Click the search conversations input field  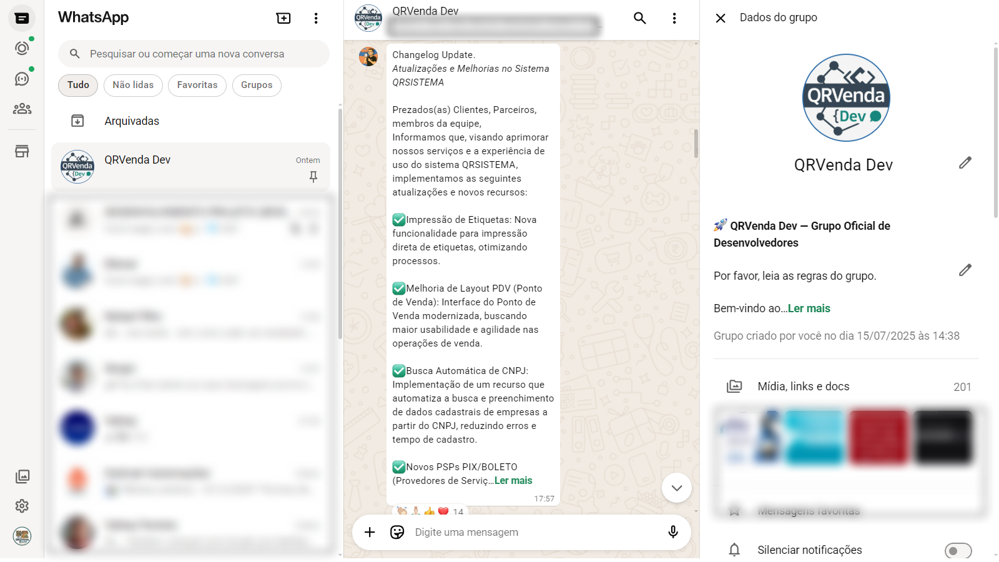200,54
